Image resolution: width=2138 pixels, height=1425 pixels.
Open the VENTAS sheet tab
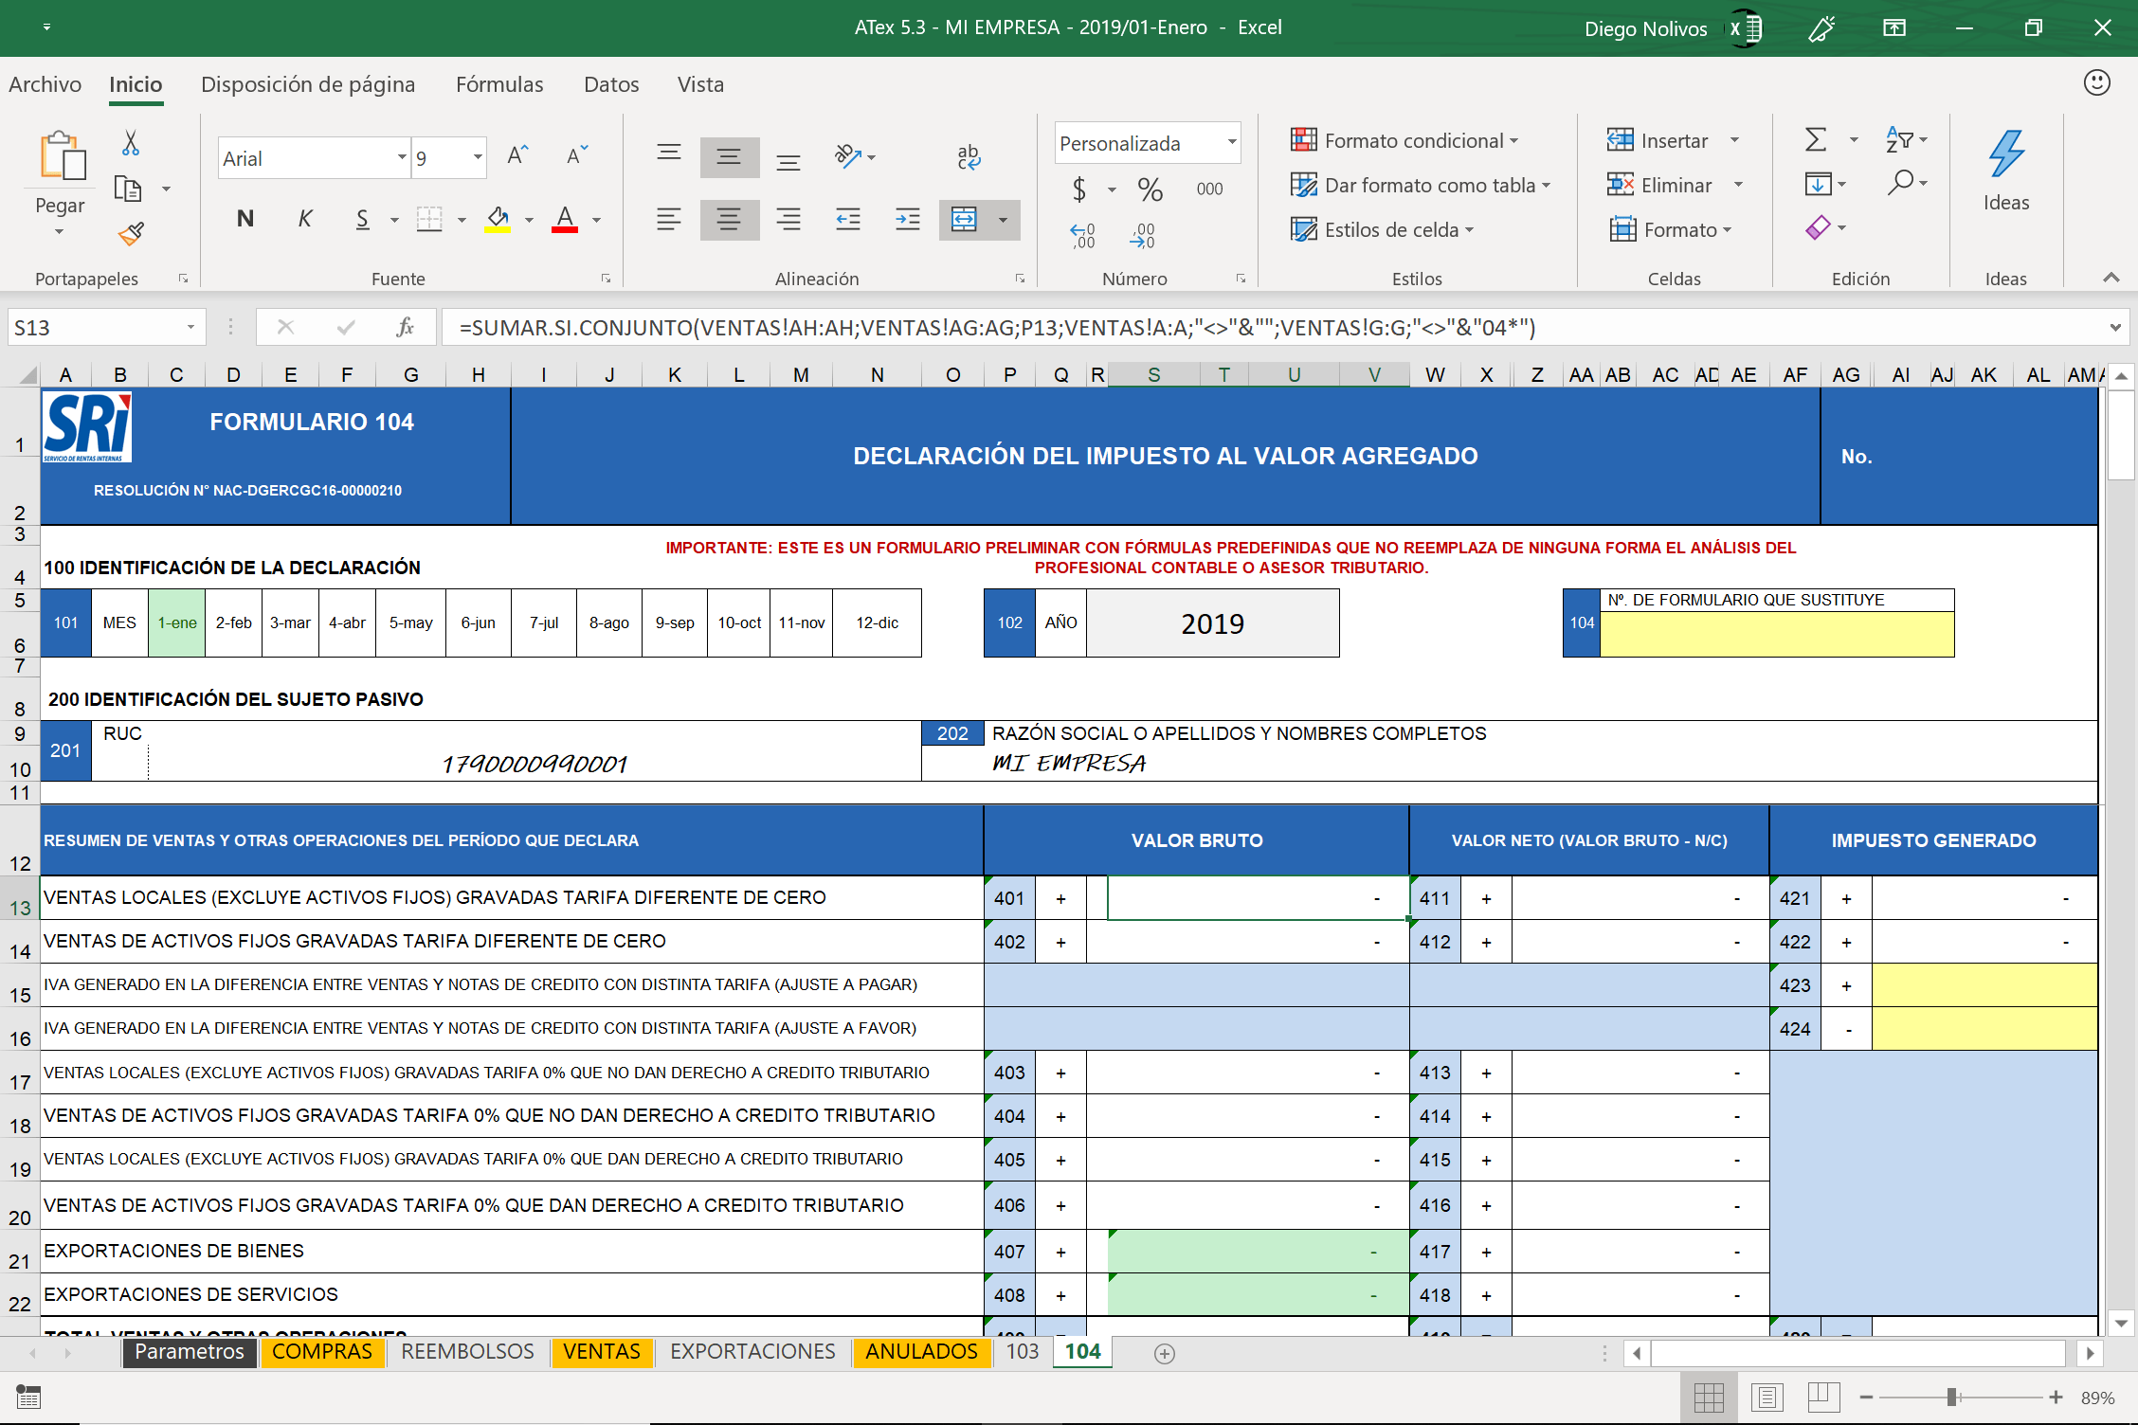pyautogui.click(x=602, y=1352)
